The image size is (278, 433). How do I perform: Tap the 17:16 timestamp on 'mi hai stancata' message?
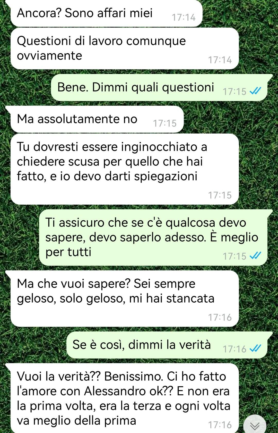220,318
